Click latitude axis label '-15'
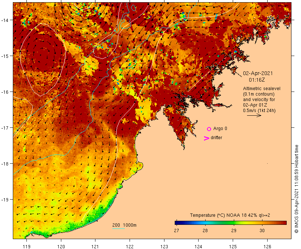Image resolution: width=301 pixels, height=249 pixels. [5, 56]
